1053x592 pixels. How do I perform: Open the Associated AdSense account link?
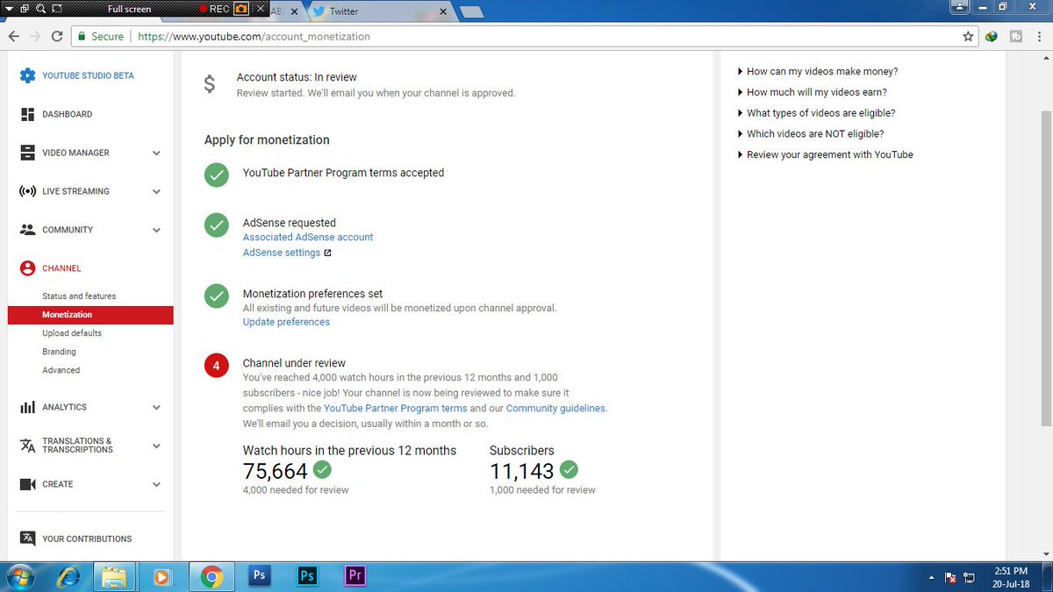click(x=308, y=237)
